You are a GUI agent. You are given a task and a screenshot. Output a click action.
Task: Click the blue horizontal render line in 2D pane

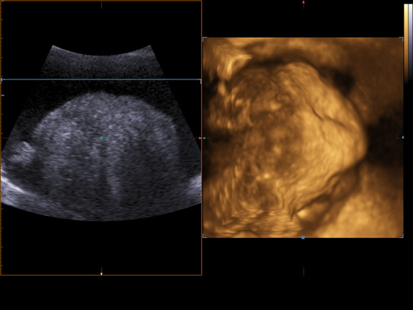101,80
